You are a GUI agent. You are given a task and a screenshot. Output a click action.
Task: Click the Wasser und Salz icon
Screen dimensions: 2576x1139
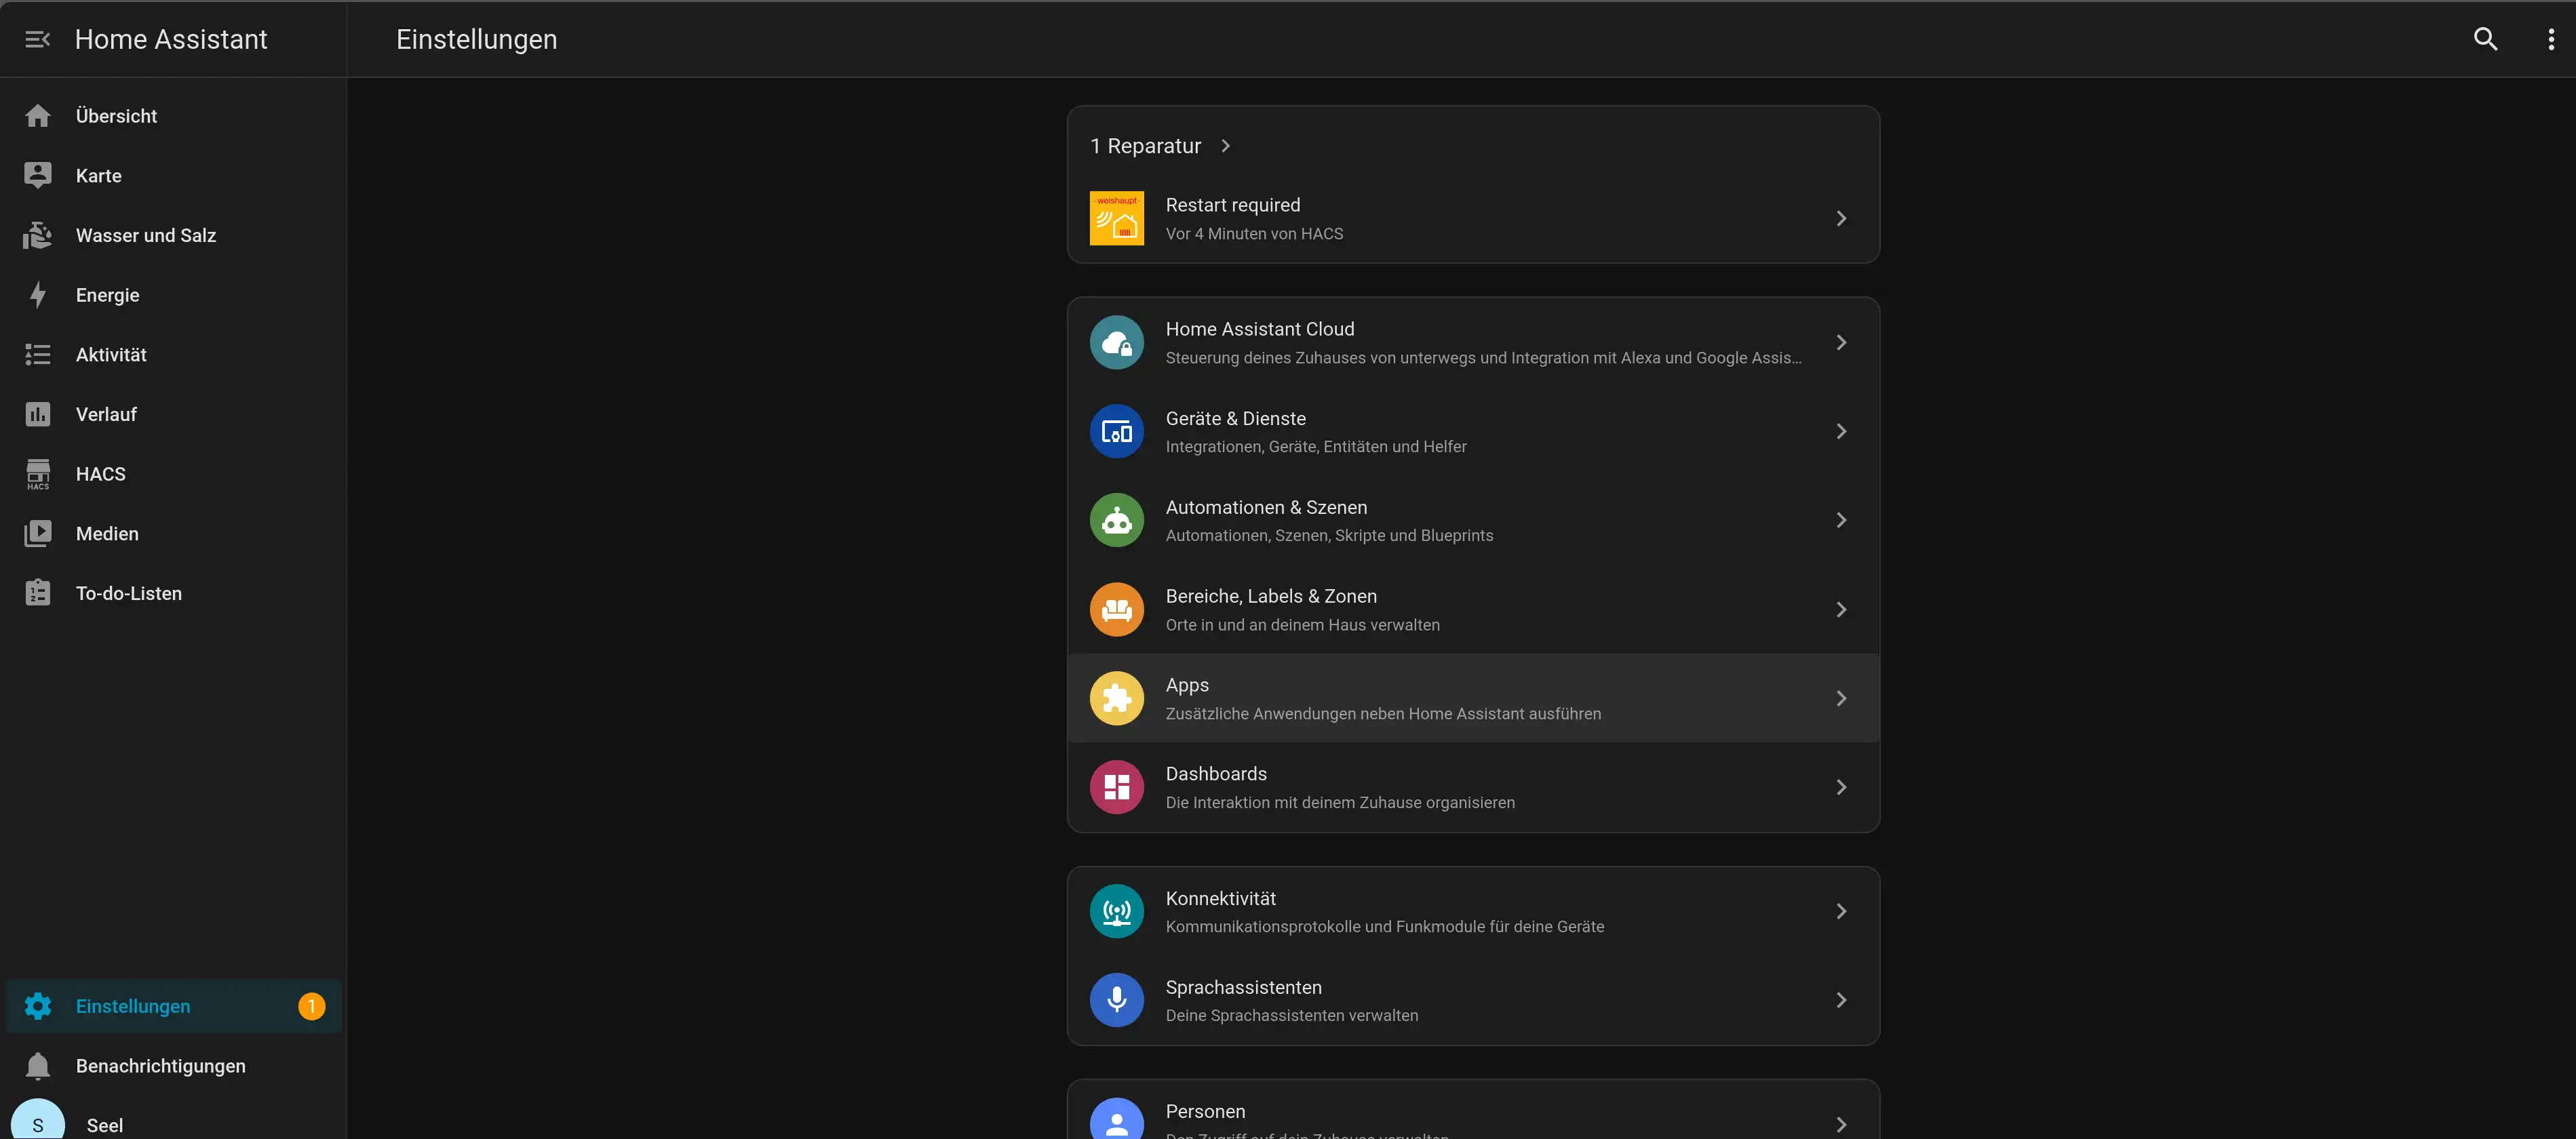click(38, 235)
